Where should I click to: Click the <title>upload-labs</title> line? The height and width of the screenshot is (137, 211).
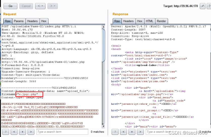tap(147, 65)
